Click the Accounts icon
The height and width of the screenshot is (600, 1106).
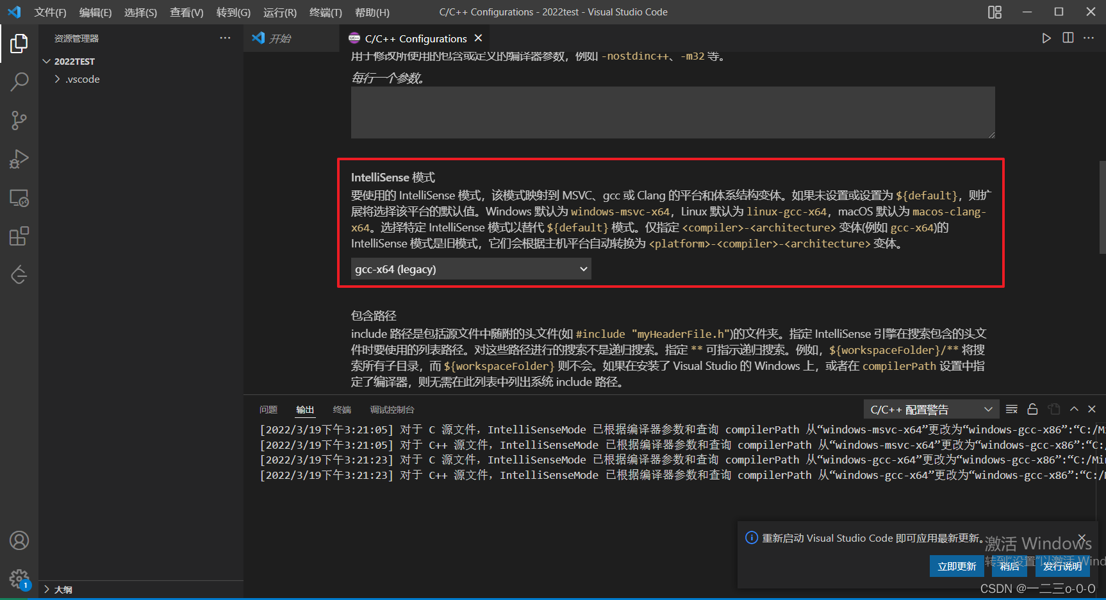[x=19, y=540]
